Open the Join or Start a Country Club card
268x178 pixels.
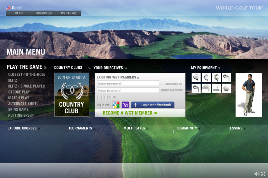click(x=72, y=95)
